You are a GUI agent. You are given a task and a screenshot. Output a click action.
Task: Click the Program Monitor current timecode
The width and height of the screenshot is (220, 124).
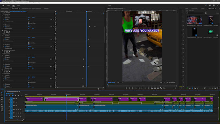coord(111,83)
